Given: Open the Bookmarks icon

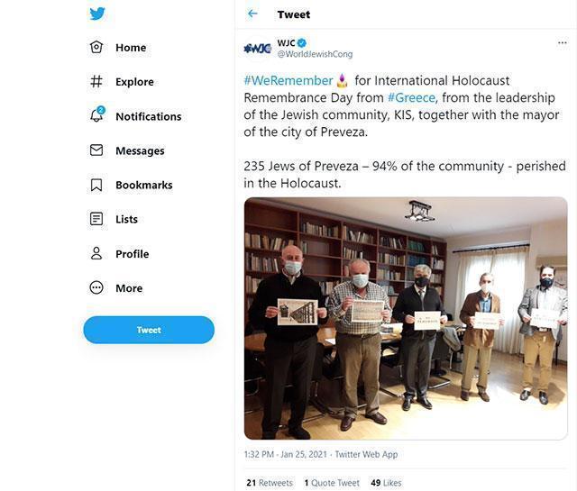Looking at the screenshot, I should click(x=96, y=185).
